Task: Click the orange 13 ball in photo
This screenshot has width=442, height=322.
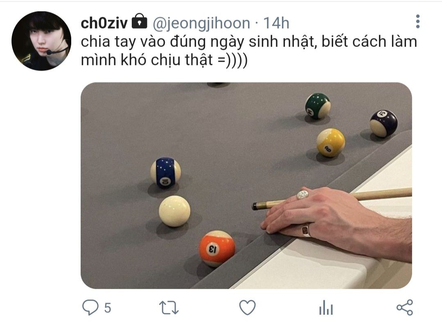Action: coord(217,249)
